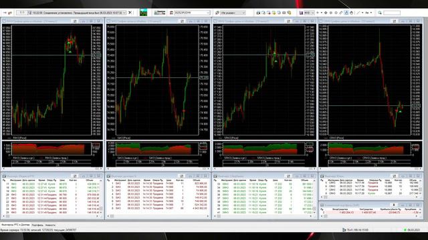Click the 'SRH3 [Price]' legend label
This screenshot has width=428, height=240.
pos(231,138)
